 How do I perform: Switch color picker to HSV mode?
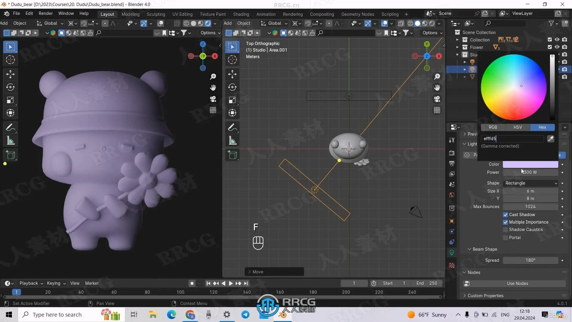(517, 127)
